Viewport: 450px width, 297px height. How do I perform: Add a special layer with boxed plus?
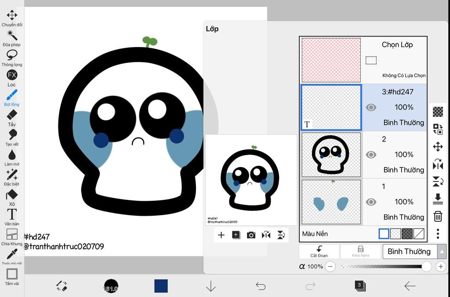pyautogui.click(x=236, y=235)
